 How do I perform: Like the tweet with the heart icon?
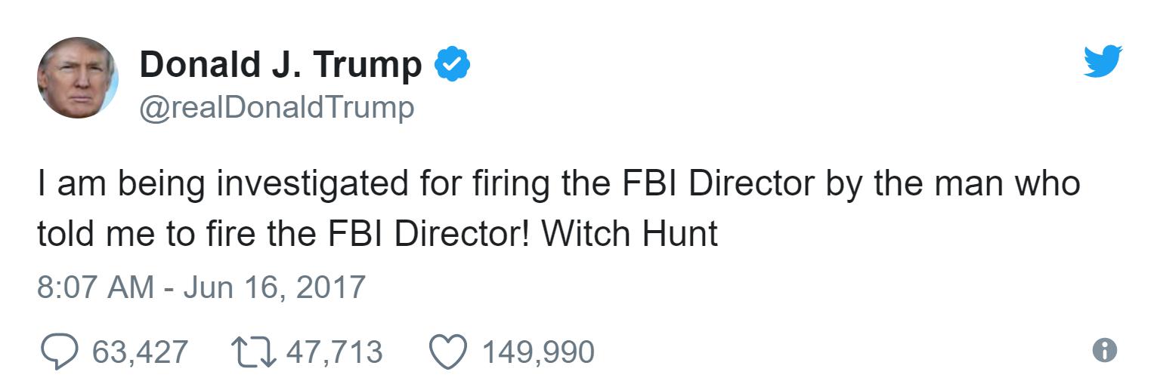[447, 352]
